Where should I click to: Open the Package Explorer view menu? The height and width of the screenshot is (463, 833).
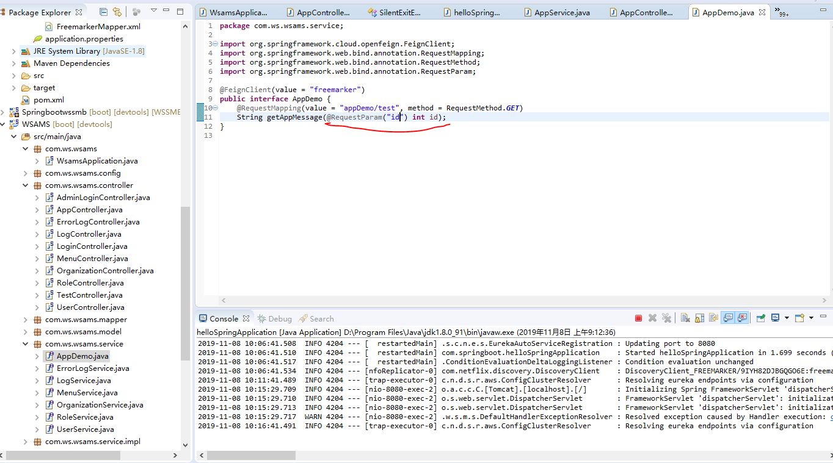(x=154, y=11)
